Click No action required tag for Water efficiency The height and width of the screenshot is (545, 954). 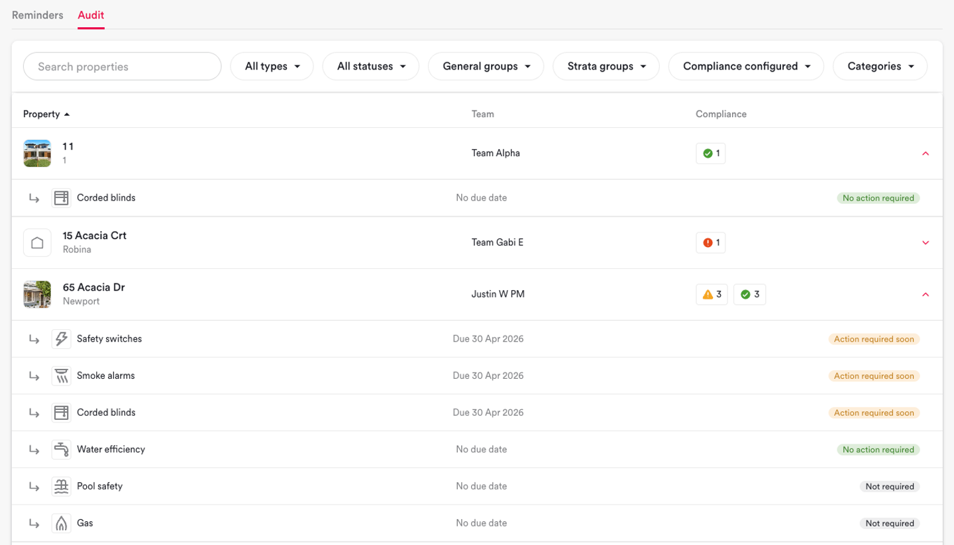pyautogui.click(x=878, y=450)
